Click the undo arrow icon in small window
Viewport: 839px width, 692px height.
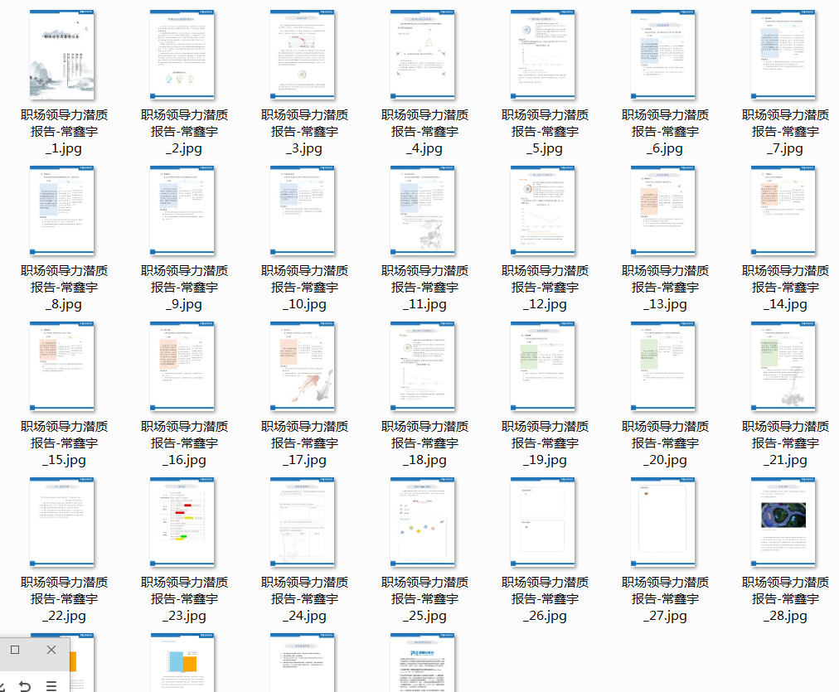pyautogui.click(x=25, y=685)
